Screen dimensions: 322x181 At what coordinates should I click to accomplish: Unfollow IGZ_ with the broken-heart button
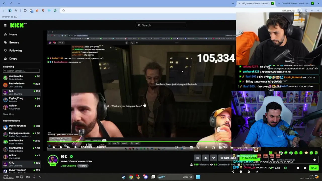214,158
